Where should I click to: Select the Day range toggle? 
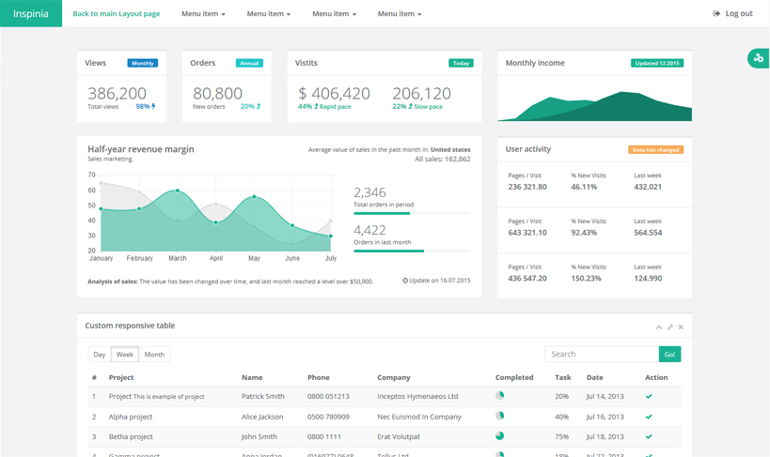[x=99, y=355]
